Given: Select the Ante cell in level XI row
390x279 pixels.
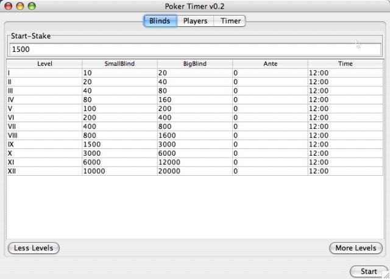Looking at the screenshot, I should [270, 162].
